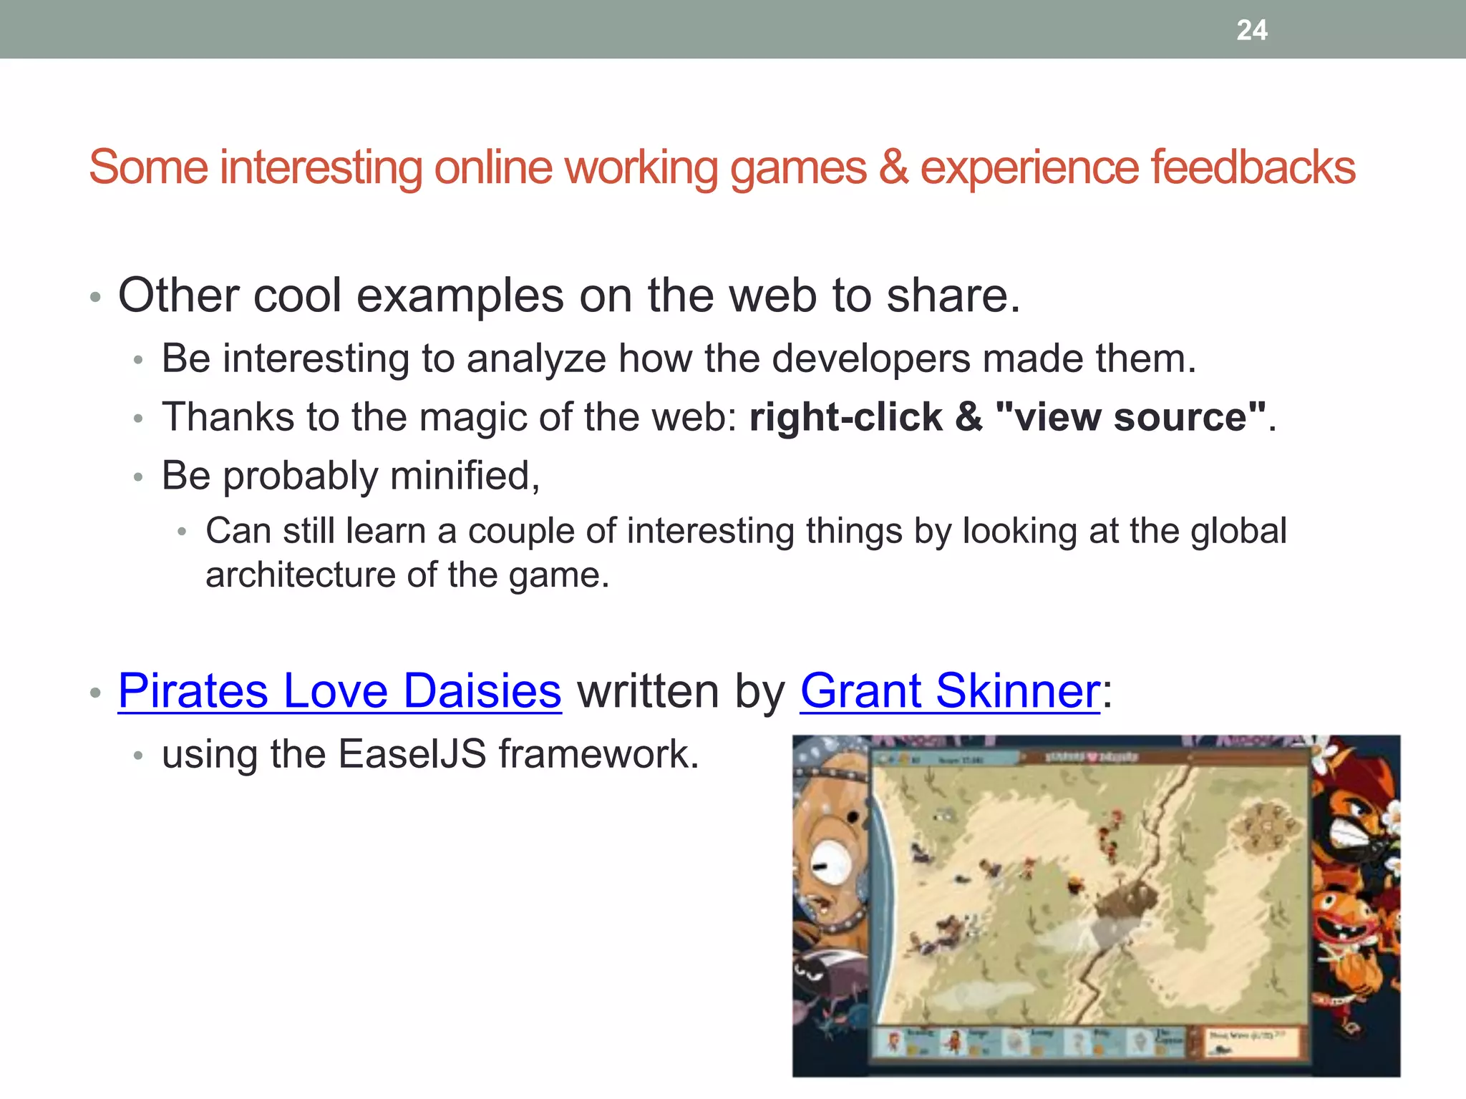Click 'Other cool examples on the web' bullet
The image size is (1466, 1099).
568,295
